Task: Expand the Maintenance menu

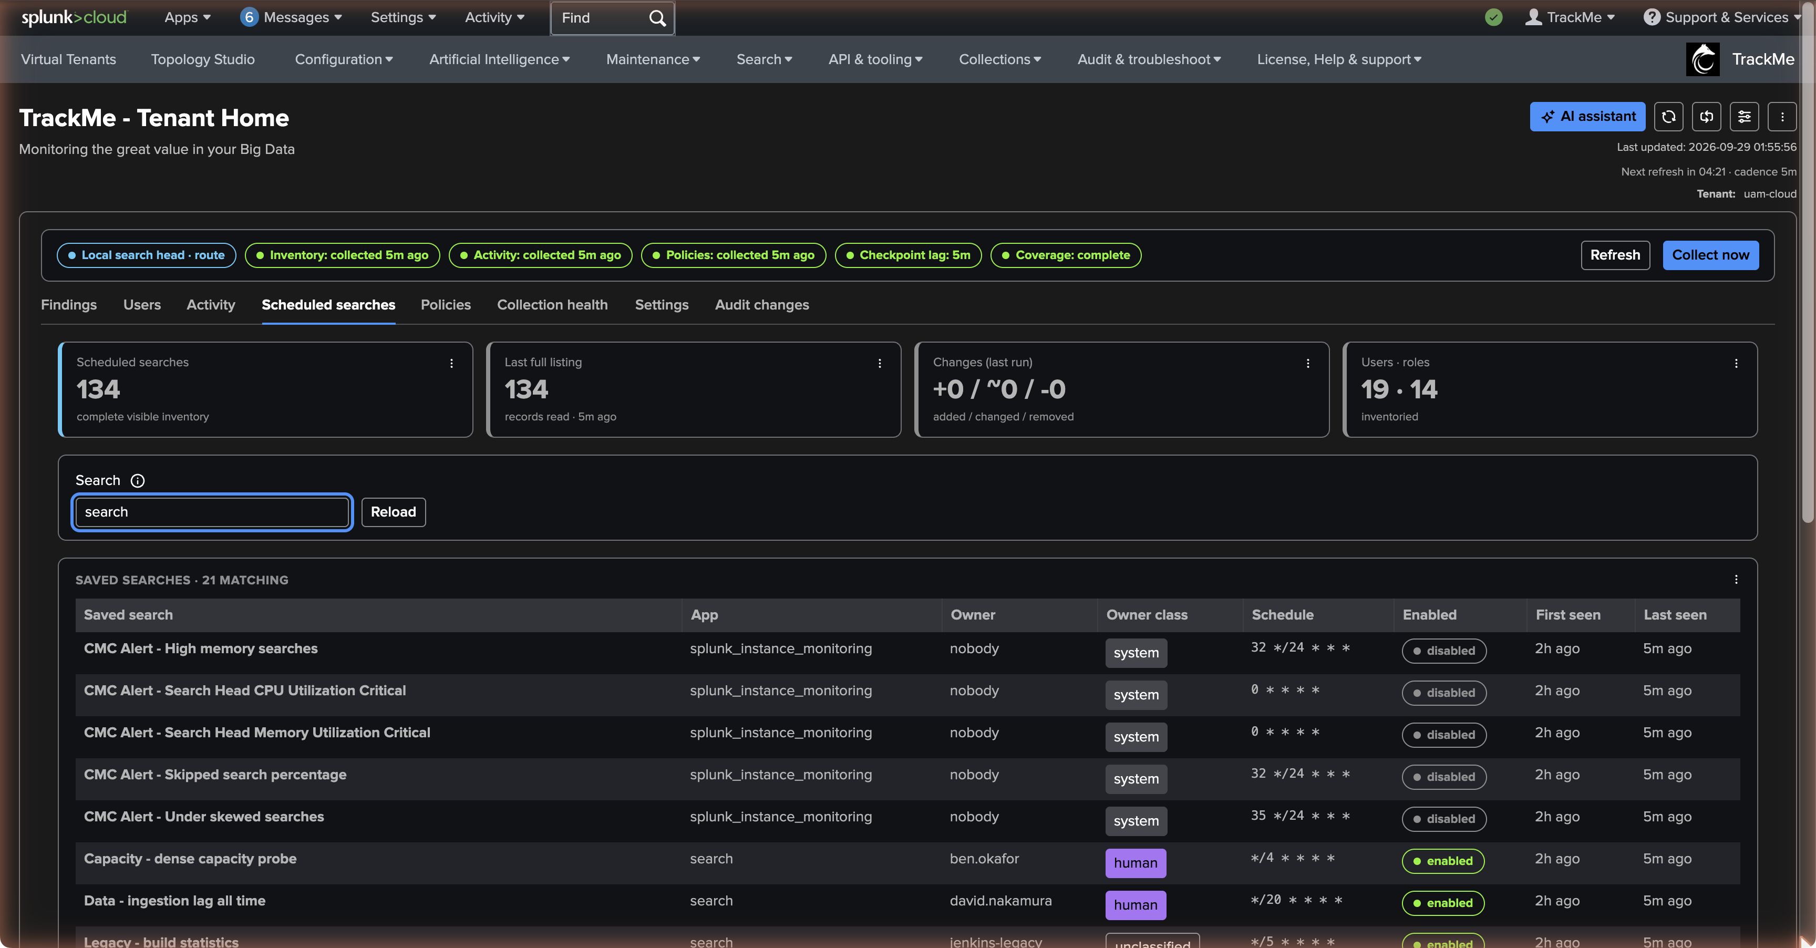Action: [653, 59]
